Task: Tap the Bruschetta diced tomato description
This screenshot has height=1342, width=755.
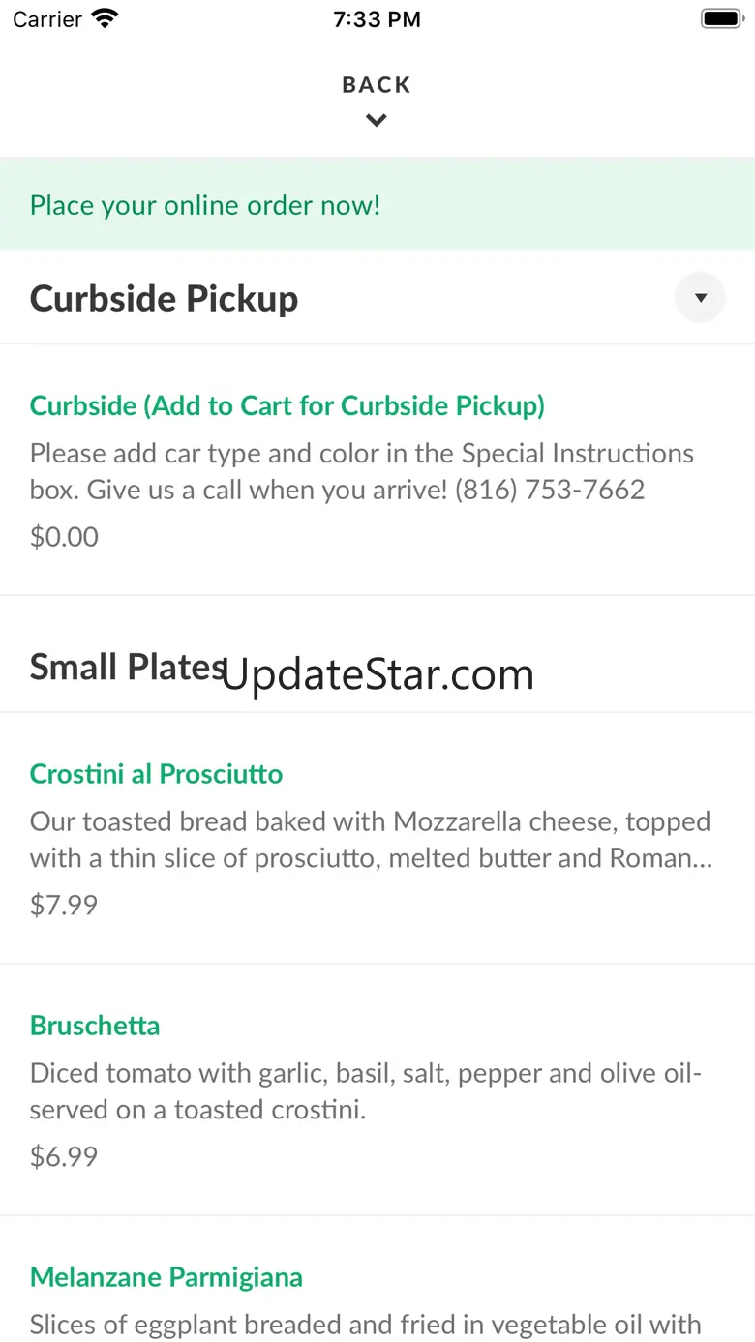Action: coord(366,1091)
